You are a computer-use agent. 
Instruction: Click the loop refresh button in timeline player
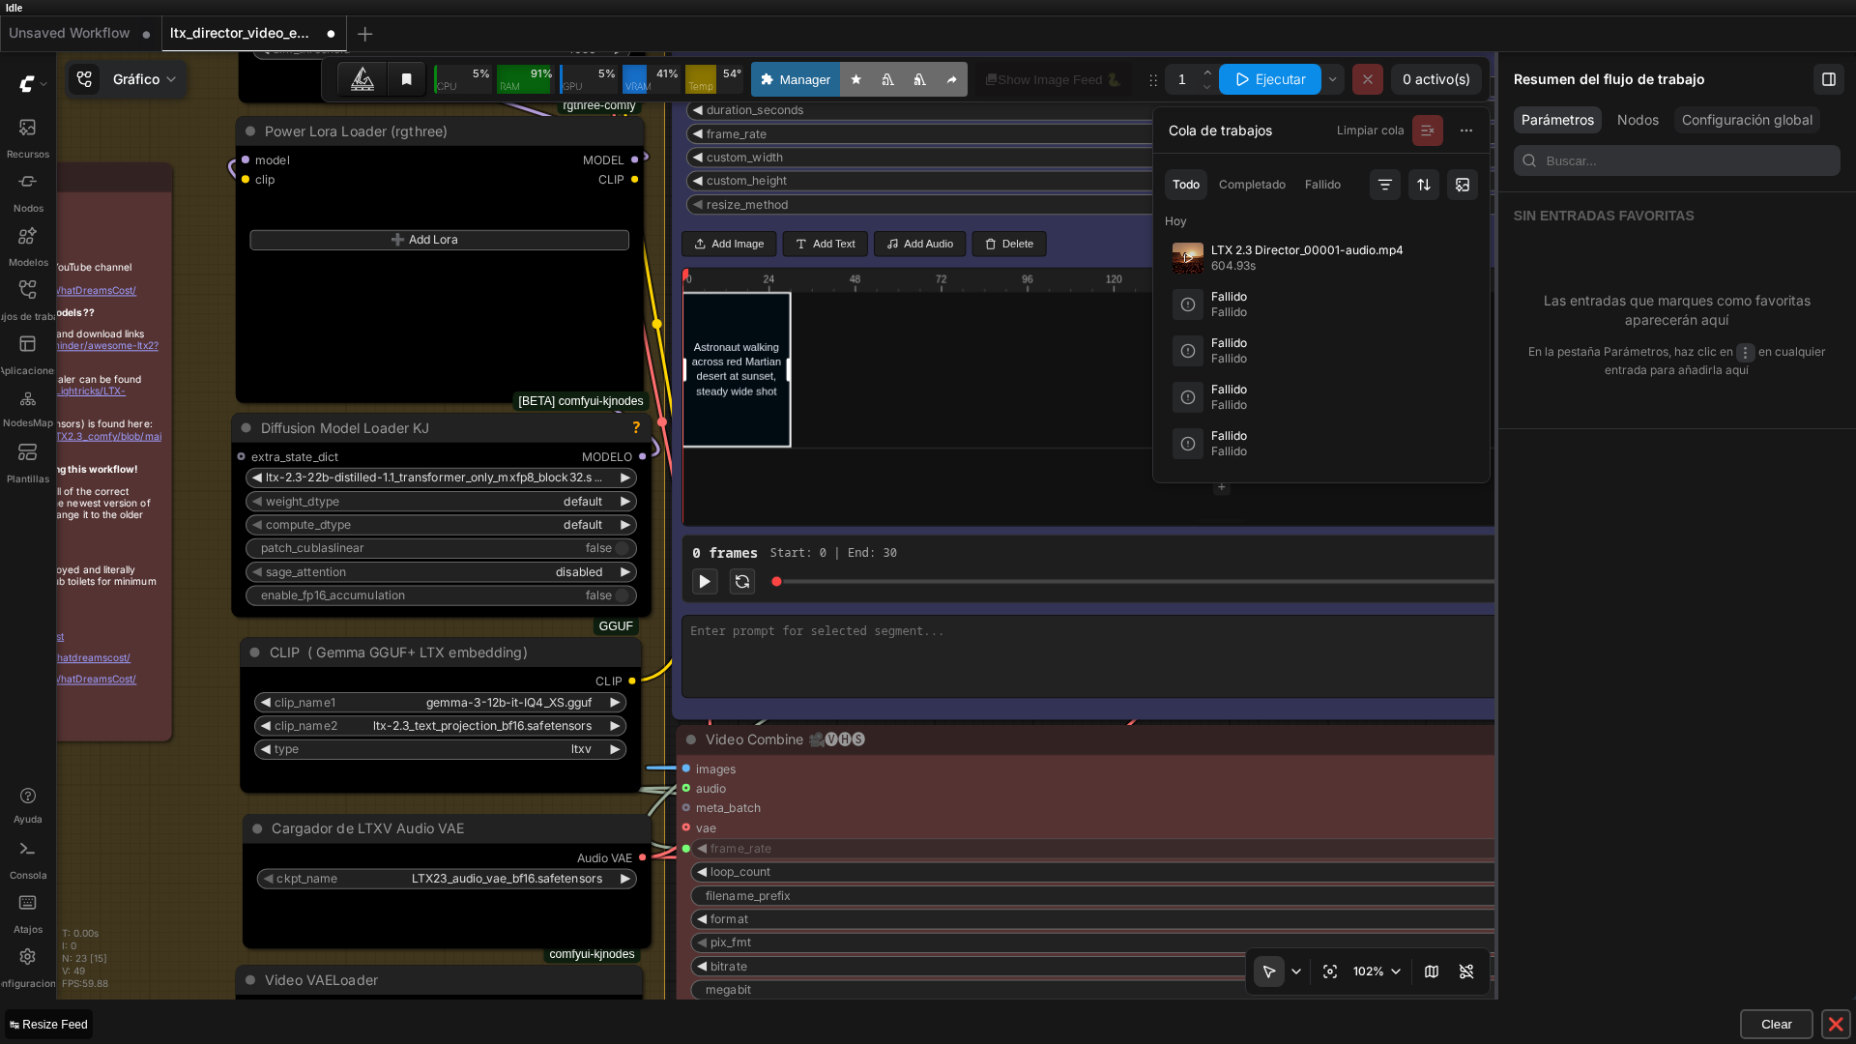click(741, 581)
